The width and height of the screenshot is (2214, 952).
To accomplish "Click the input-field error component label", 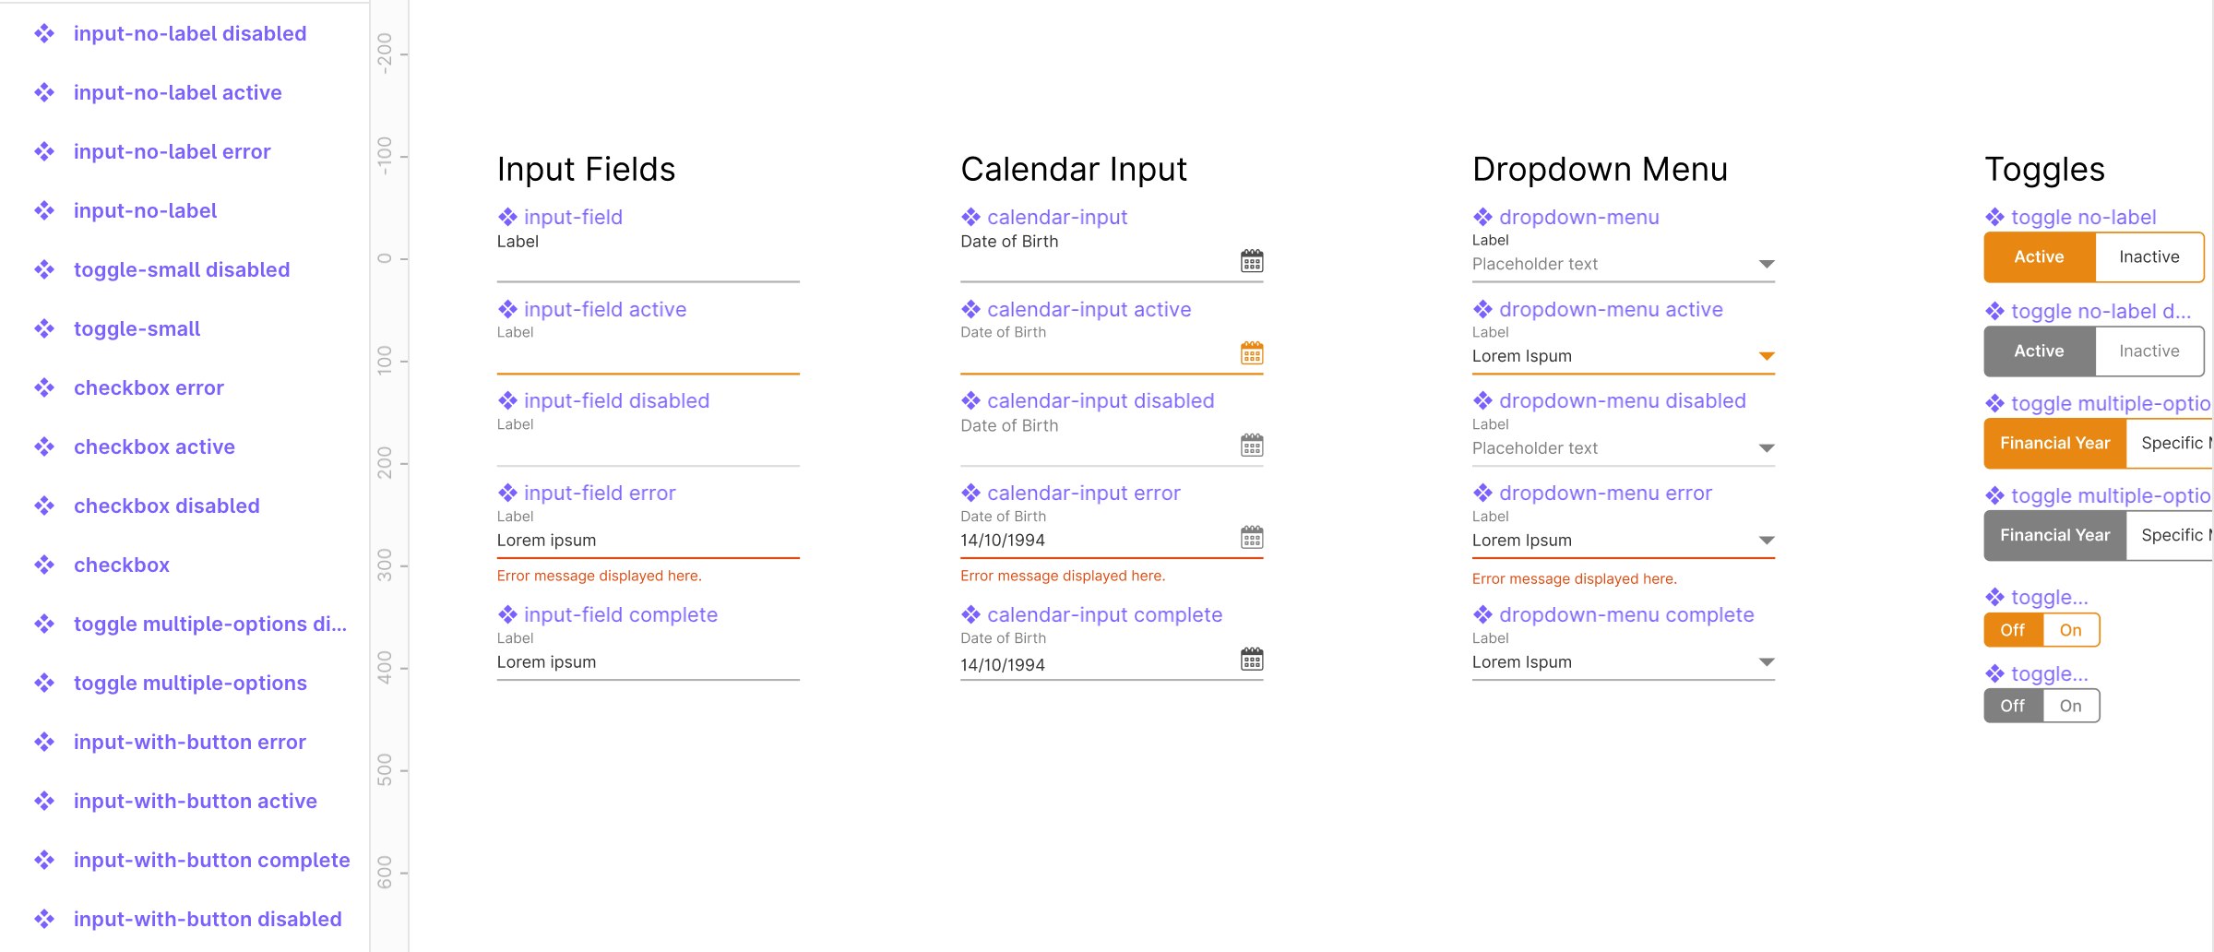I will coord(600,494).
